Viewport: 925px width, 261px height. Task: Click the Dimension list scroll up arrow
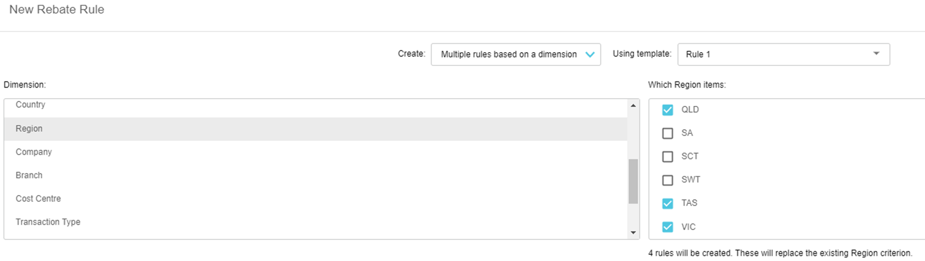coord(633,105)
